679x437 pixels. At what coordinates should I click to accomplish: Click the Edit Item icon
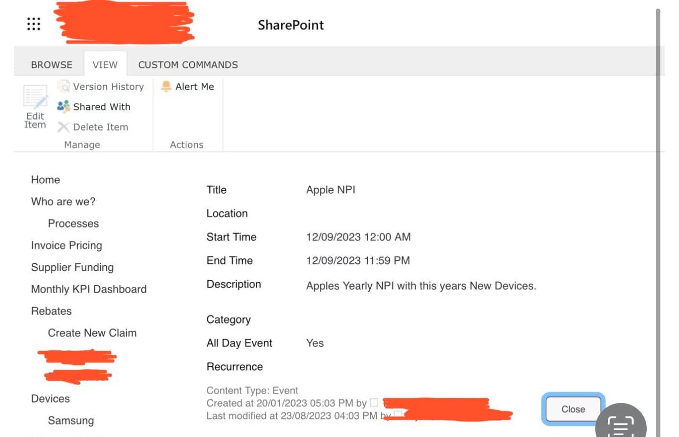[35, 98]
